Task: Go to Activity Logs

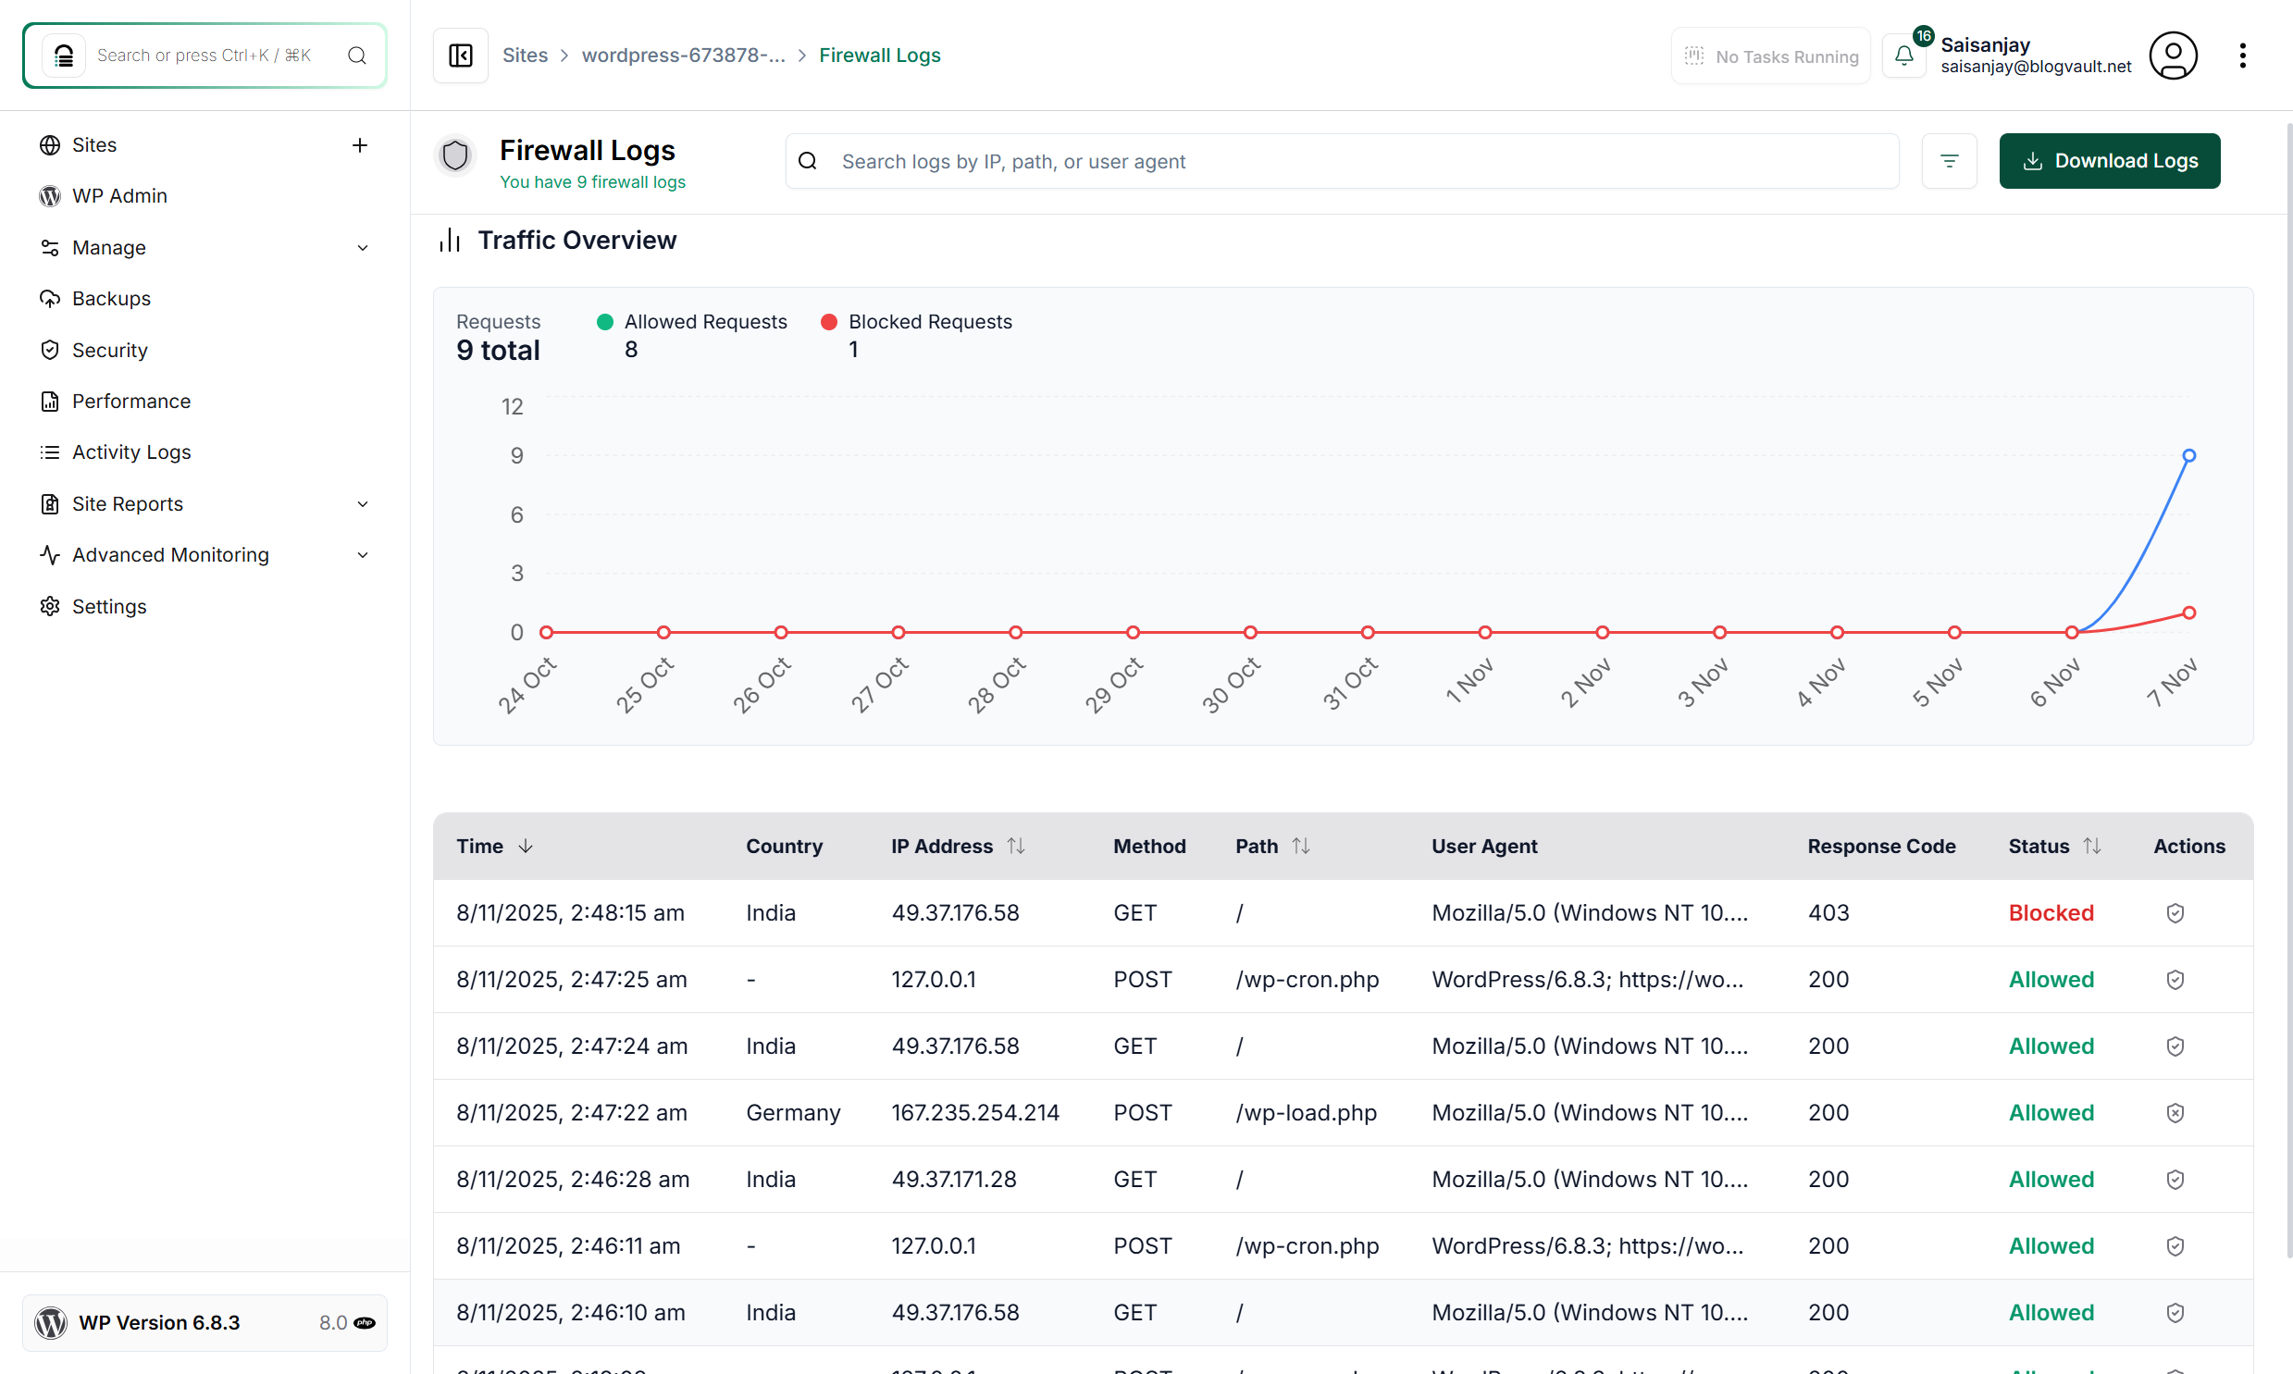Action: click(131, 452)
